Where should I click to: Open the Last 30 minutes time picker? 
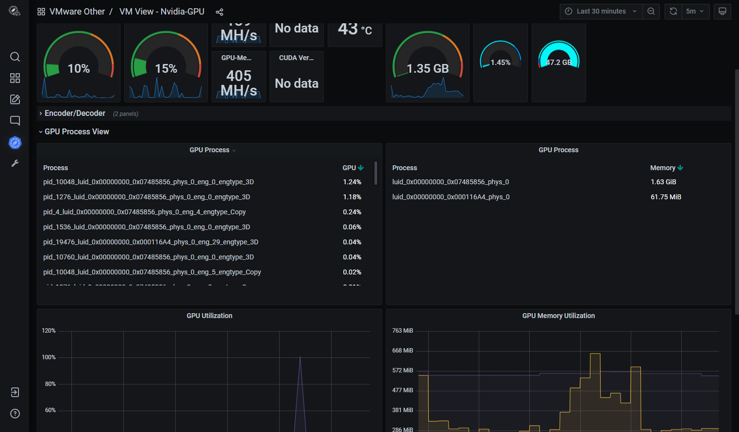pyautogui.click(x=601, y=11)
